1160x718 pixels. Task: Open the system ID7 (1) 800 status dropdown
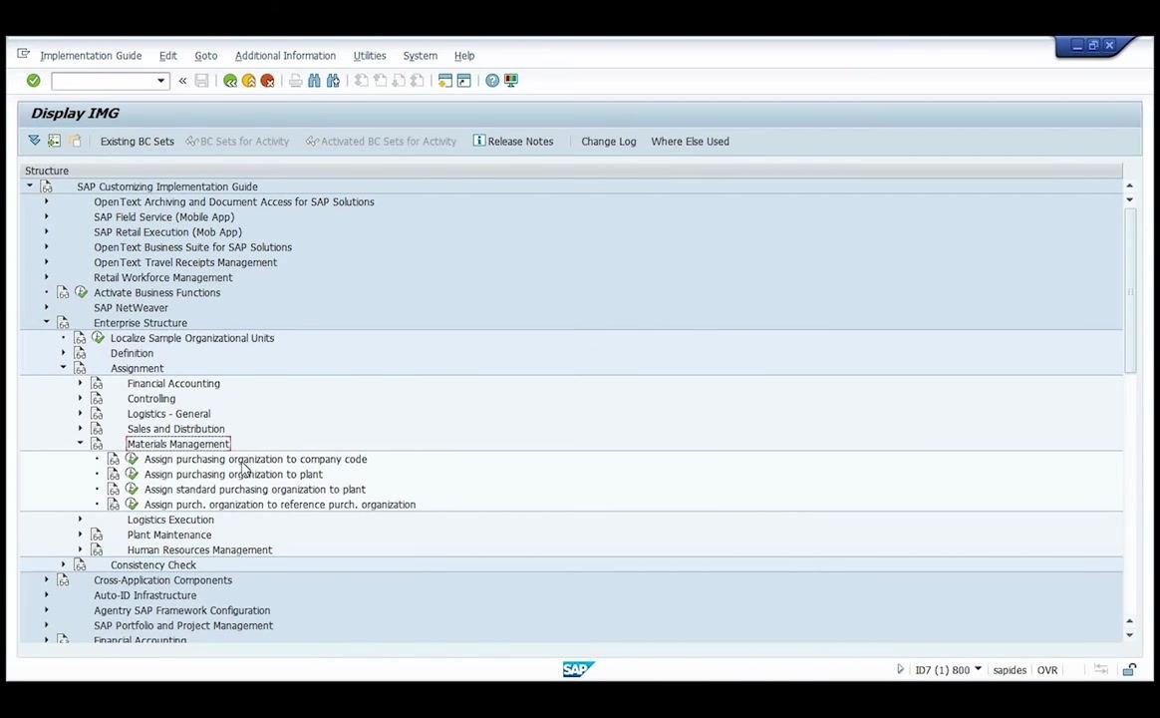click(x=978, y=668)
